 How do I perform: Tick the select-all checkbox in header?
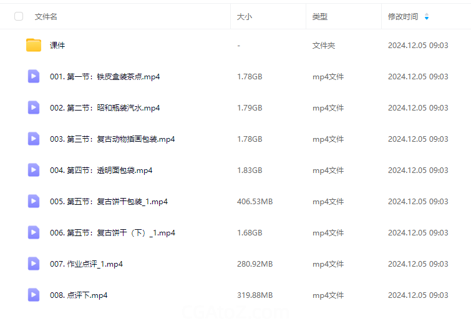[x=19, y=16]
